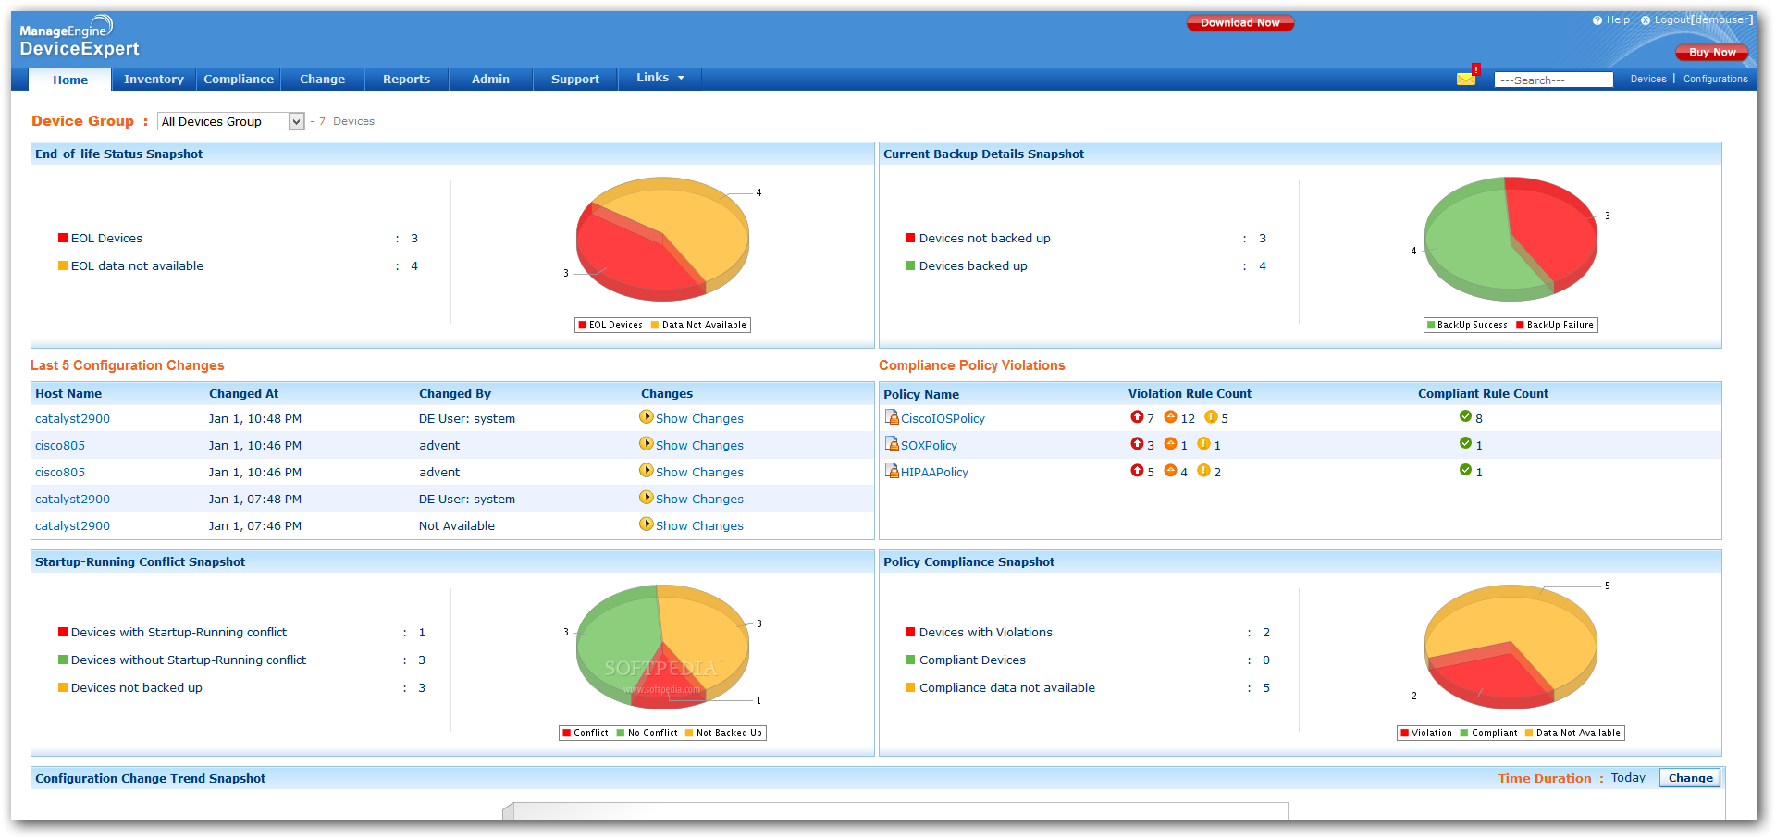Click the Download Now button
1776x839 pixels.
1240,23
